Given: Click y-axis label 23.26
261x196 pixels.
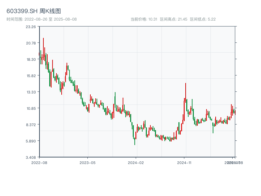Looking at the screenshot, I should coord(31,27).
